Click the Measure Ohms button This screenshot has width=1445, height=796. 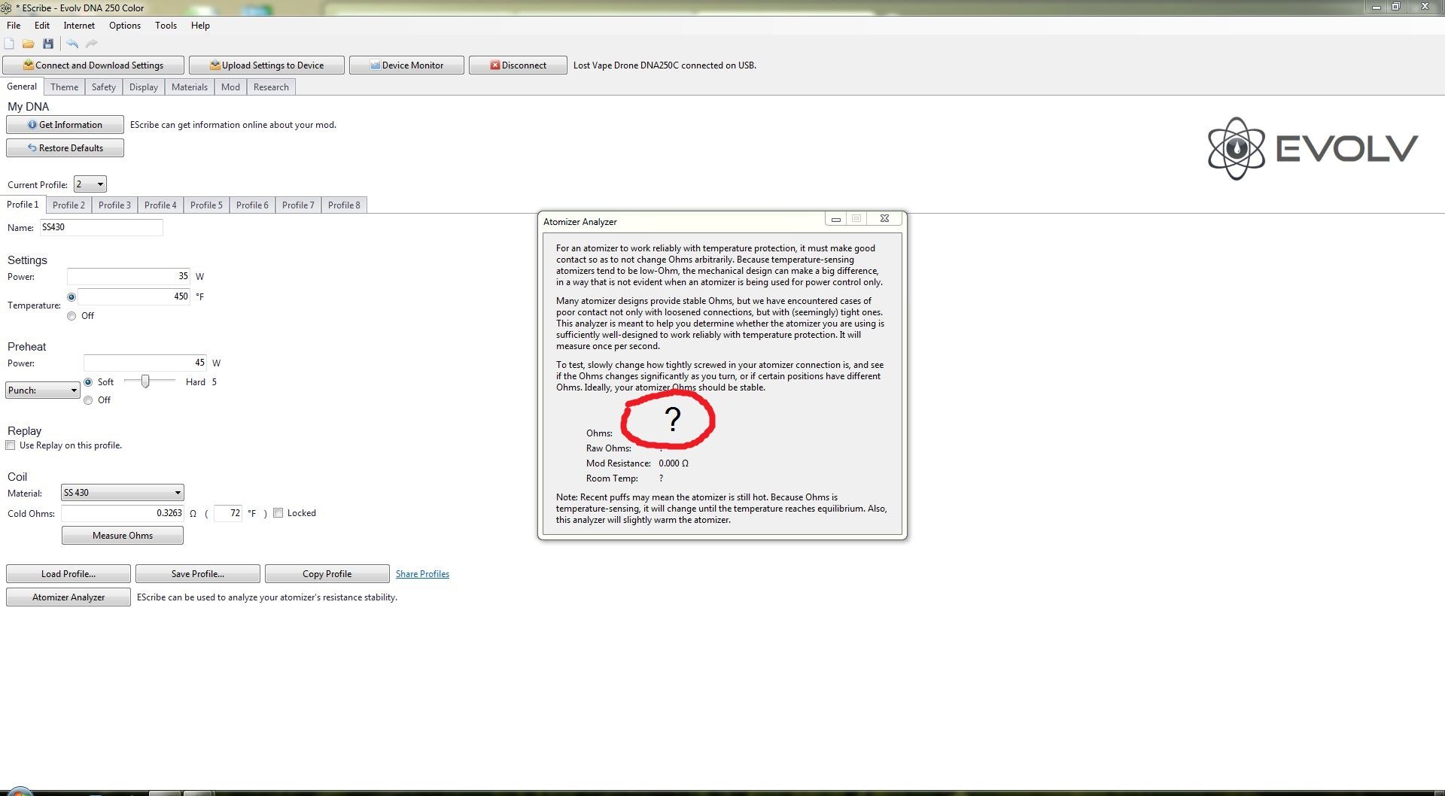[123, 536]
